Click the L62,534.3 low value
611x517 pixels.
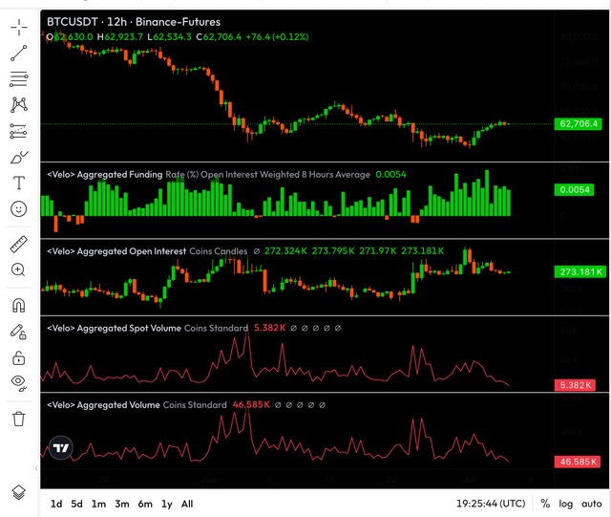click(x=170, y=37)
